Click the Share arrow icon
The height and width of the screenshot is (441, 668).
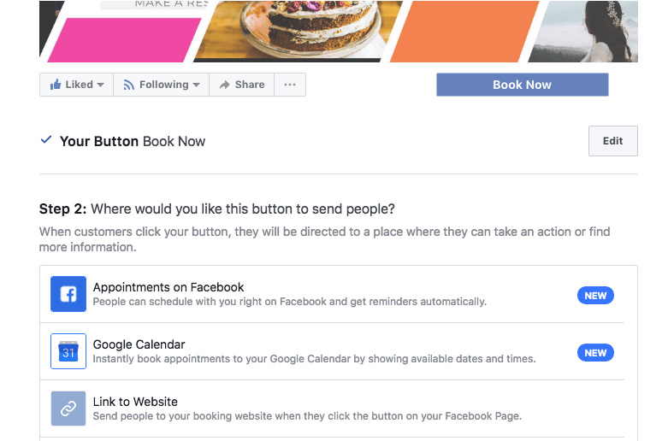click(x=224, y=85)
